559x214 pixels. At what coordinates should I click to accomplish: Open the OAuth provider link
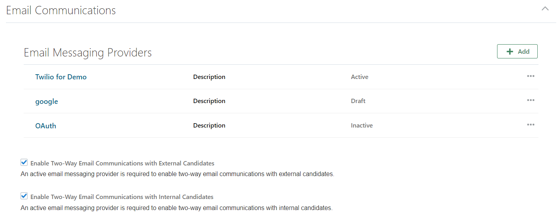click(46, 126)
